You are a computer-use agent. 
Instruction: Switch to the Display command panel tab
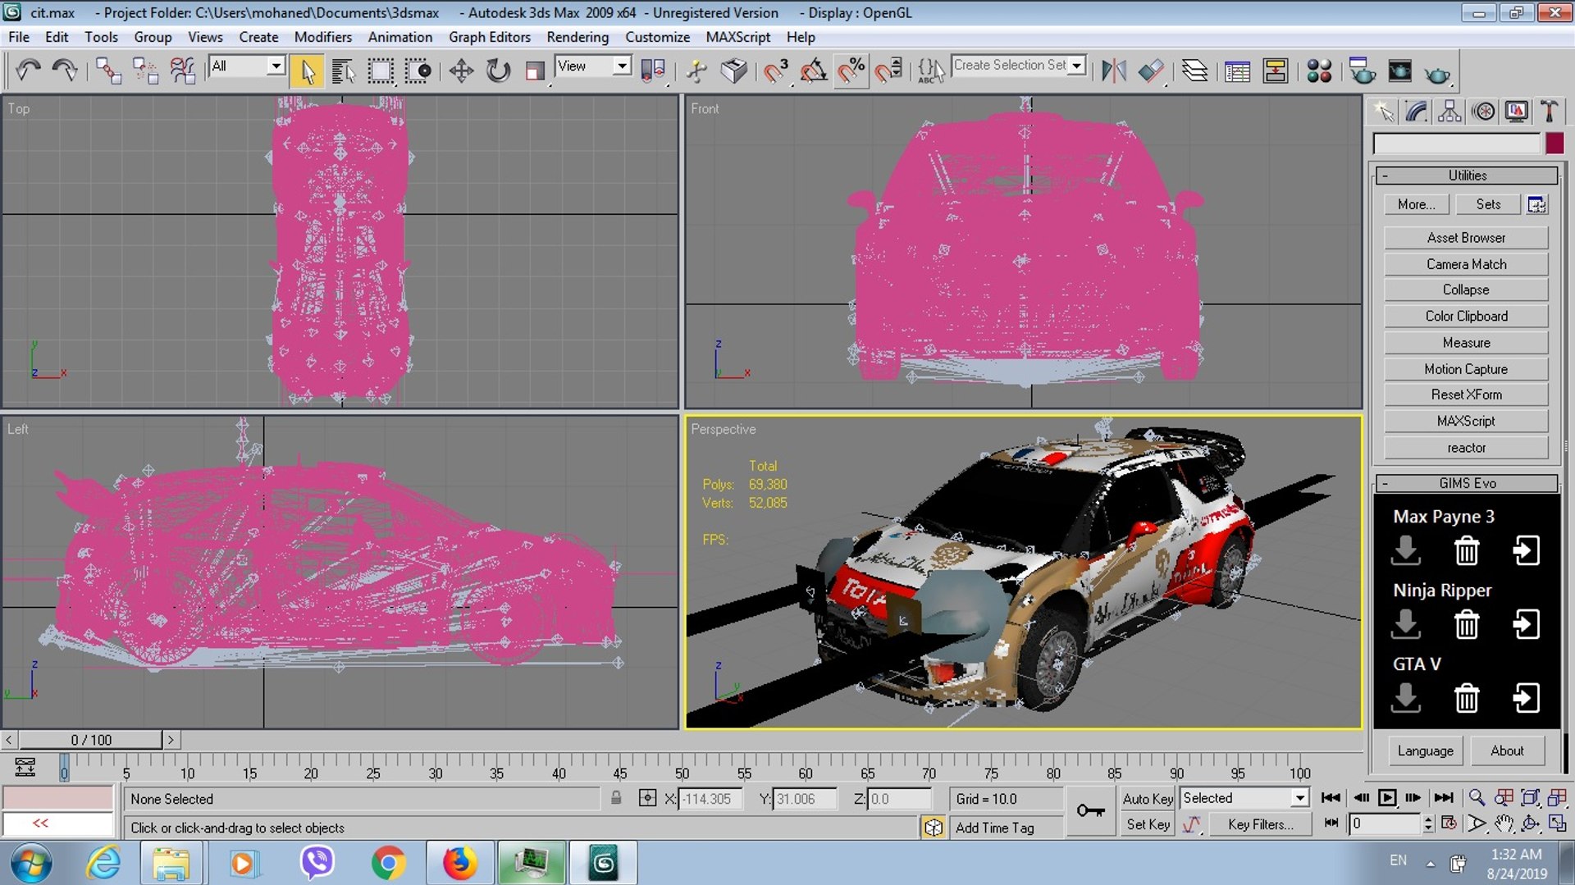(1516, 112)
